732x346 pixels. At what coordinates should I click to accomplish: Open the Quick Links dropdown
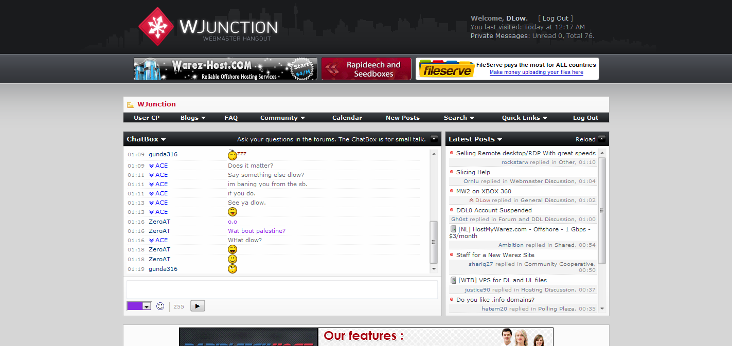(x=524, y=118)
